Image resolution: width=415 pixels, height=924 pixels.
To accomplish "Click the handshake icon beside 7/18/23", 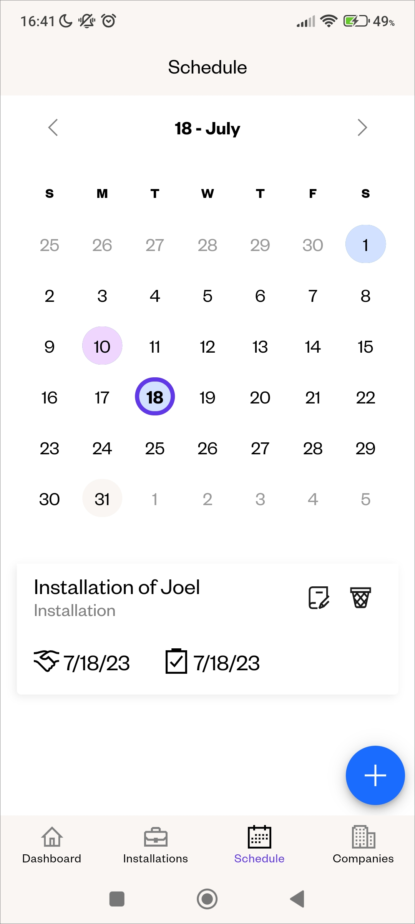I will pyautogui.click(x=46, y=661).
